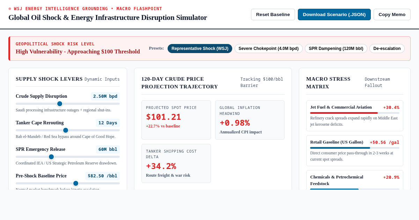Select Representative Shock (WSJ) preset
Image resolution: width=419 pixels, height=220 pixels.
coord(200,49)
